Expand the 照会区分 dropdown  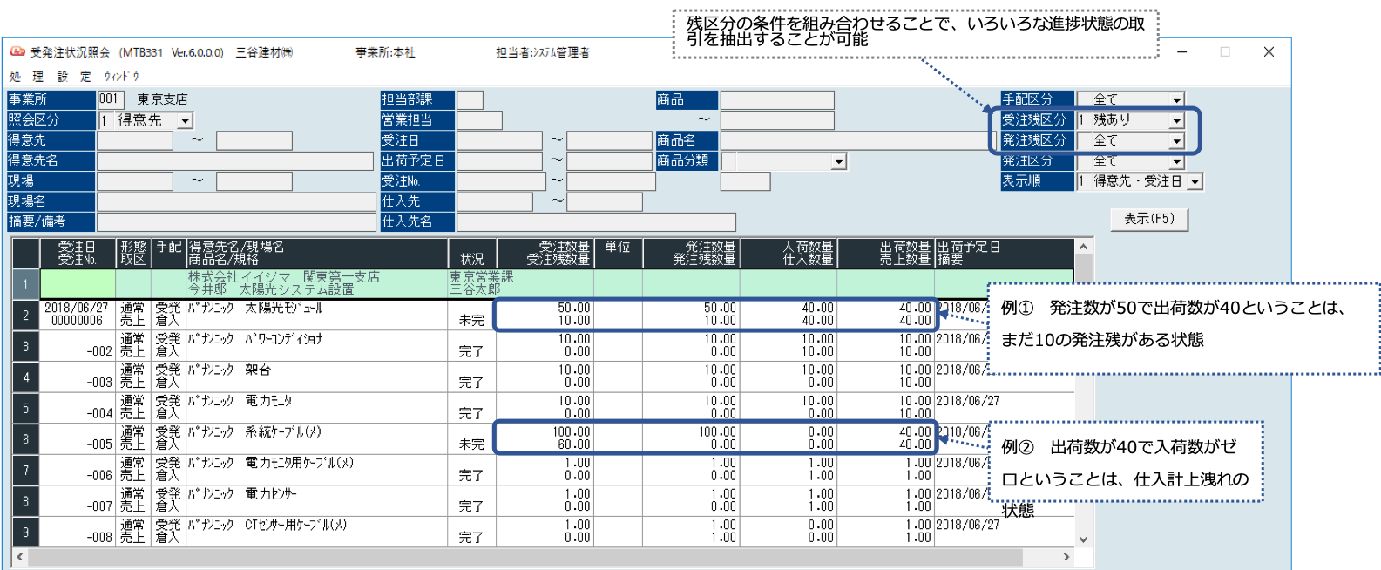point(185,121)
